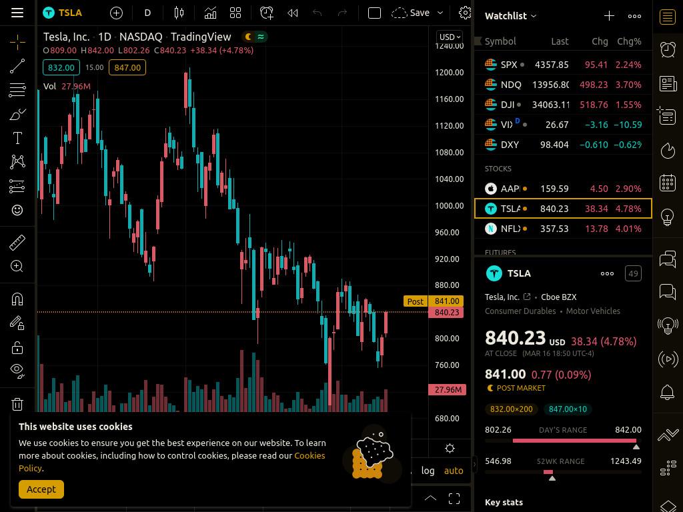Toggle hide all drawings eye
Viewport: 683px width, 512px height.
17,371
